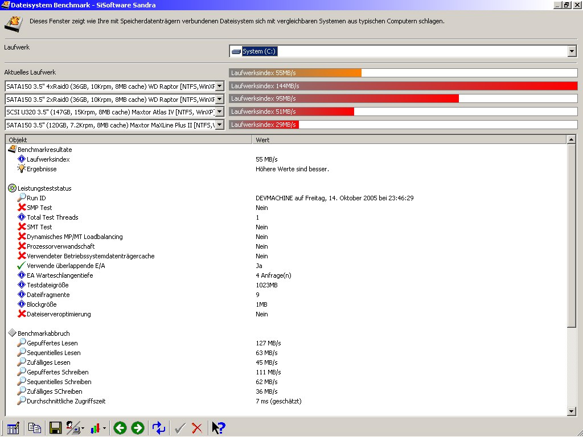Click the Laufwerksindex 51MB/s bar

click(x=291, y=112)
